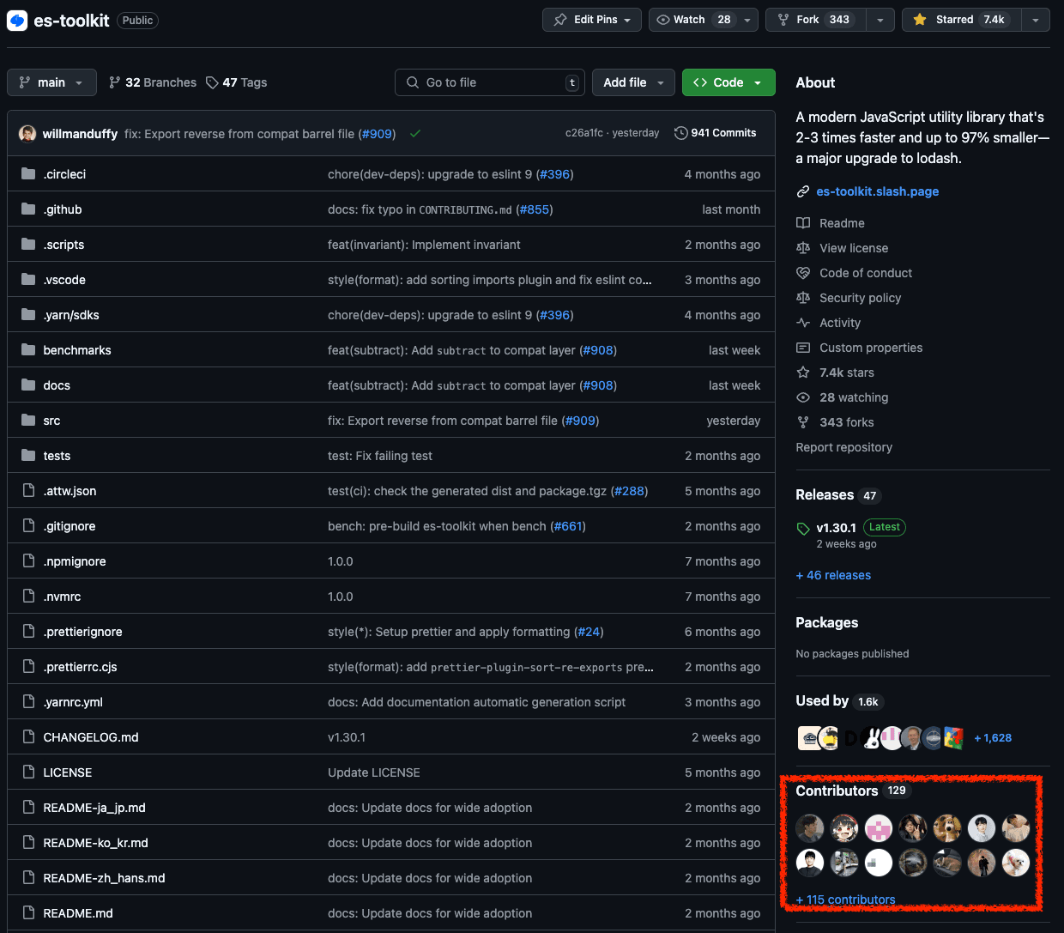Open the .circleci folder

click(x=64, y=174)
